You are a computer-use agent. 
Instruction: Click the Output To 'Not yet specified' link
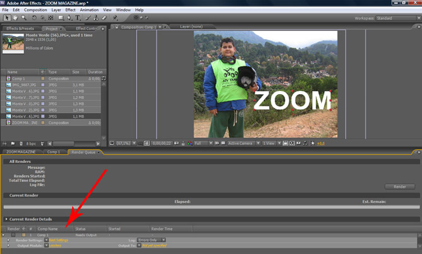click(x=154, y=245)
